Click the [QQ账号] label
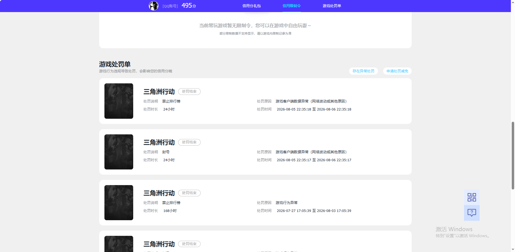Image resolution: width=515 pixels, height=252 pixels. point(170,6)
